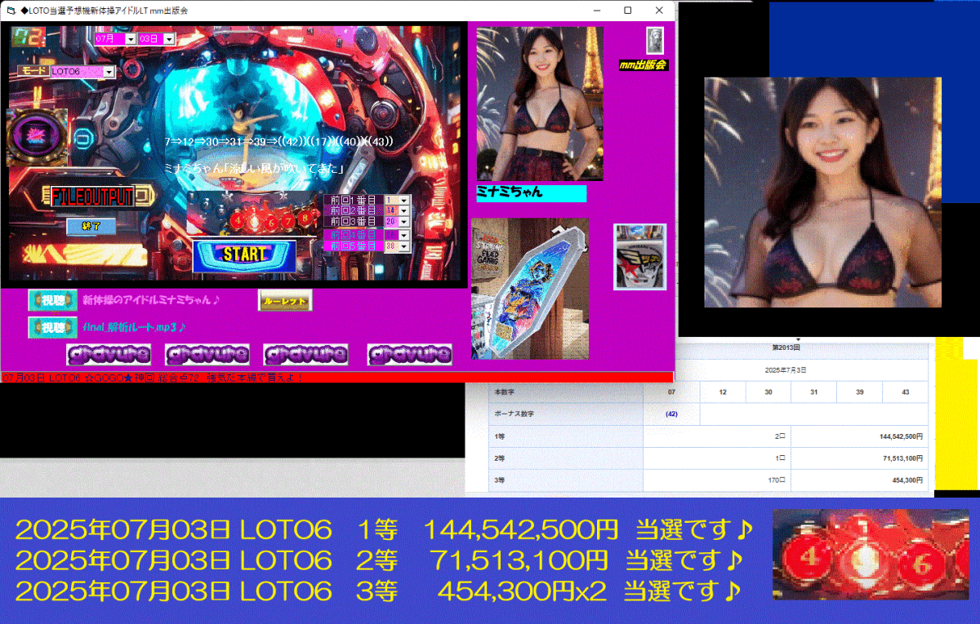Viewport: 980px width, 624px height.
Task: Open the ルーレット feature
Action: click(284, 299)
